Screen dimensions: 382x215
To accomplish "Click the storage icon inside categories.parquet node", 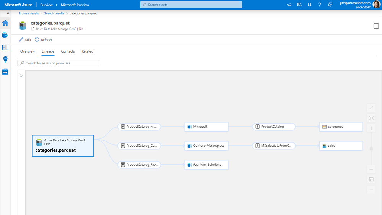I will tap(39, 142).
